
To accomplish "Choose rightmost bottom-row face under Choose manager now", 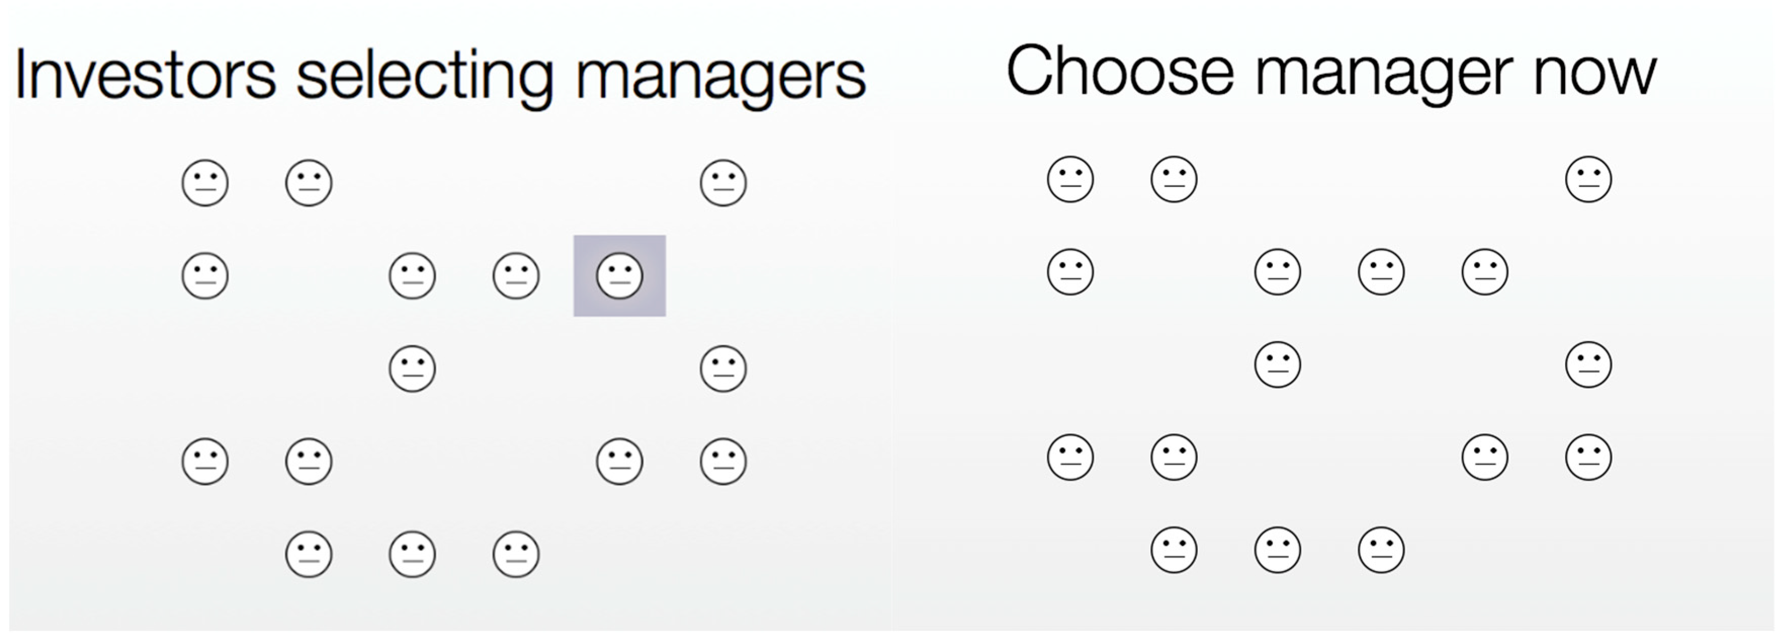I will coord(1381,550).
